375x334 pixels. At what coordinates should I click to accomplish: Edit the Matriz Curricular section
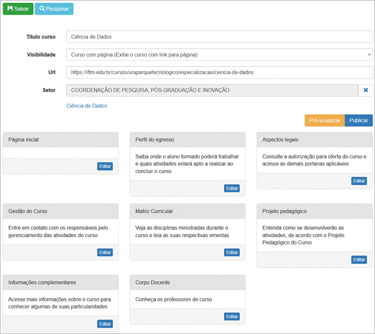click(x=232, y=253)
